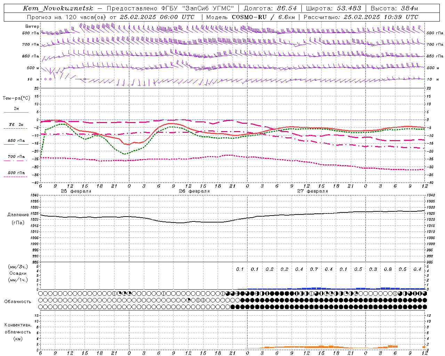Click the '(гПа)' unit under Давление

(x=18, y=222)
